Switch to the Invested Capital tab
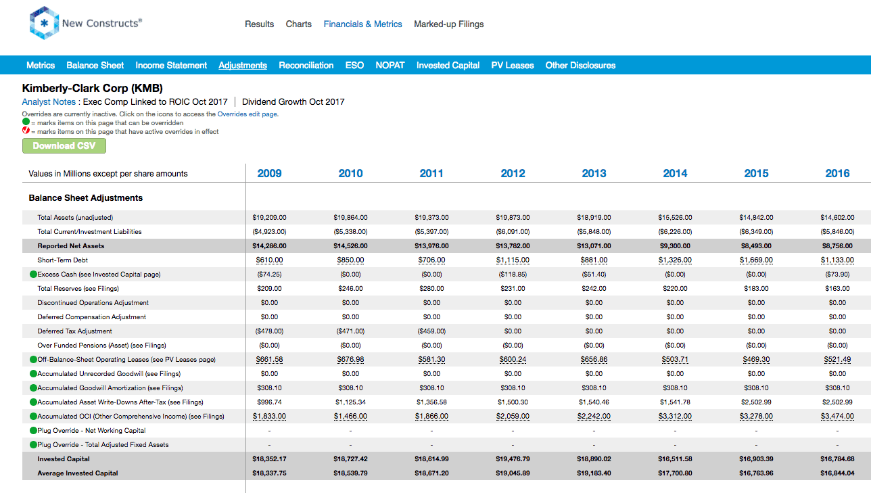The image size is (871, 493). pos(448,66)
